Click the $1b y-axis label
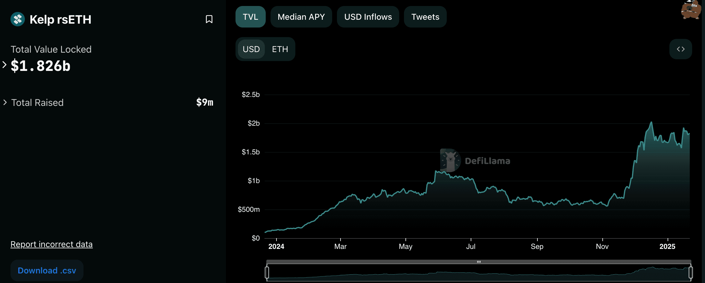This screenshot has height=283, width=705. 254,181
